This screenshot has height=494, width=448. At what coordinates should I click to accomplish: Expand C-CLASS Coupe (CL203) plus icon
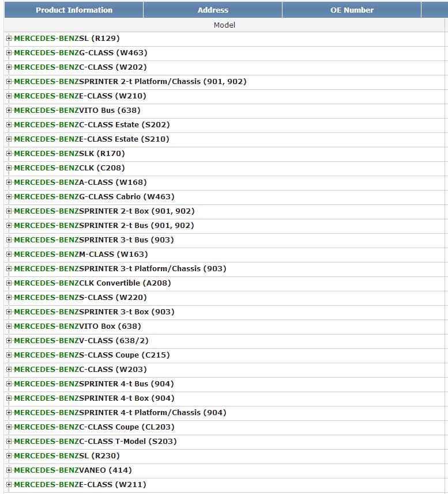9,427
